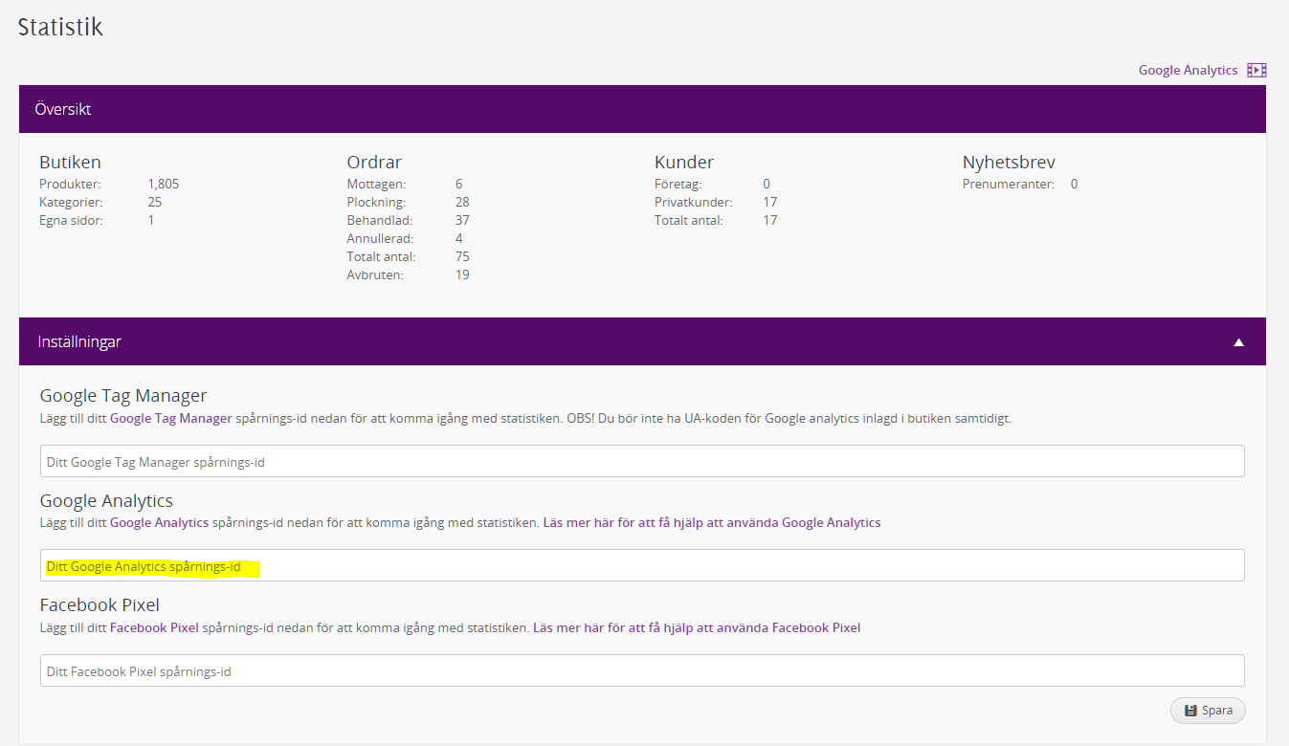Image resolution: width=1289 pixels, height=746 pixels.
Task: Open the Facebook Pixel link in description
Action: [154, 627]
